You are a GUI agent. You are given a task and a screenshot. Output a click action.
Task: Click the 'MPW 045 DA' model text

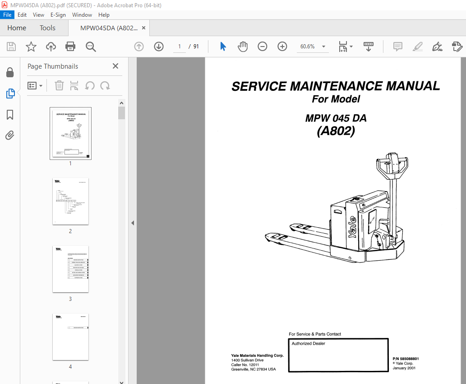tap(336, 118)
